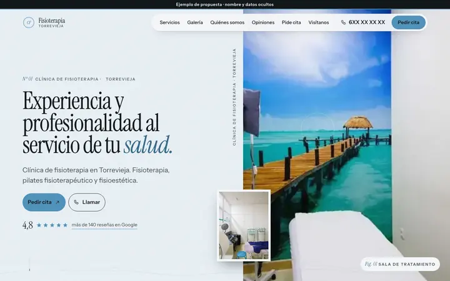450x281 pixels.
Task: Click the Fisioterapia Torrevieja circular logo icon
Action: pyautogui.click(x=29, y=22)
